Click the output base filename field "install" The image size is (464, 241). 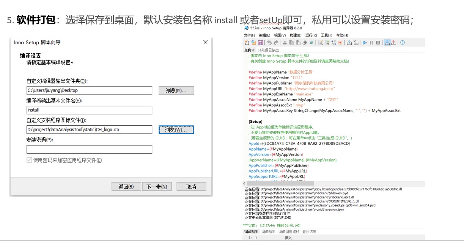point(89,110)
